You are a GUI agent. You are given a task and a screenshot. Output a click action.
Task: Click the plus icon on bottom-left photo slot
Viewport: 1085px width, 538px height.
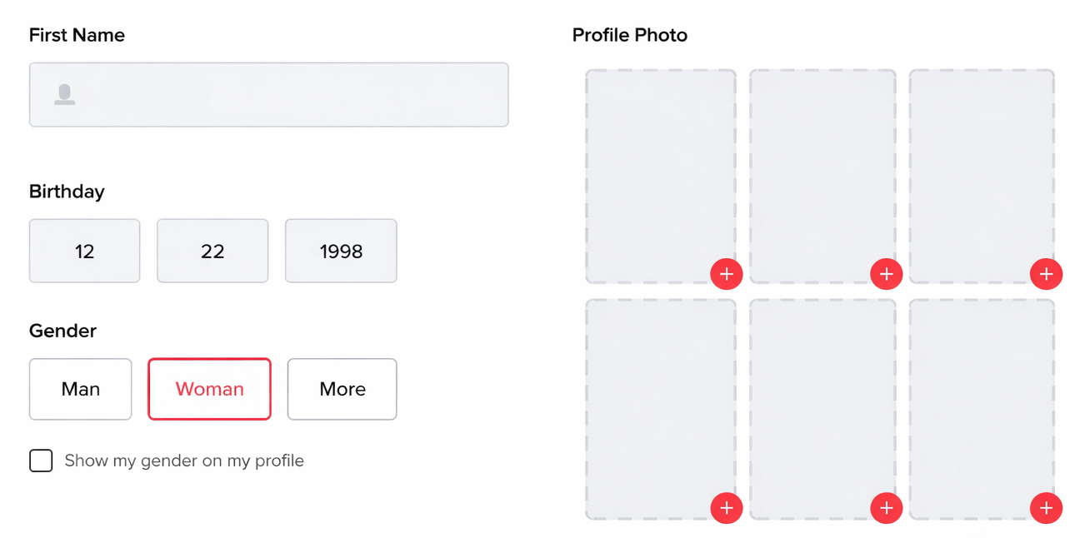click(726, 508)
